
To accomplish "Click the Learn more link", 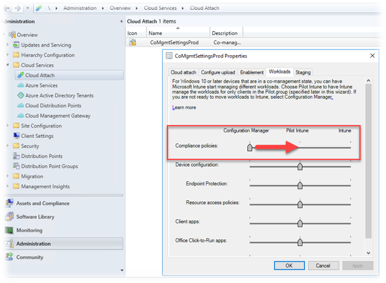I will click(184, 108).
